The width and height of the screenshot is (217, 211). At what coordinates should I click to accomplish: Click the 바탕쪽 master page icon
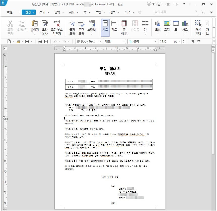135,23
